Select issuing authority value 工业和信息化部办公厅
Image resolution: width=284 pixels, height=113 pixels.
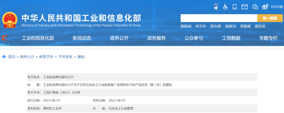[x=58, y=77]
